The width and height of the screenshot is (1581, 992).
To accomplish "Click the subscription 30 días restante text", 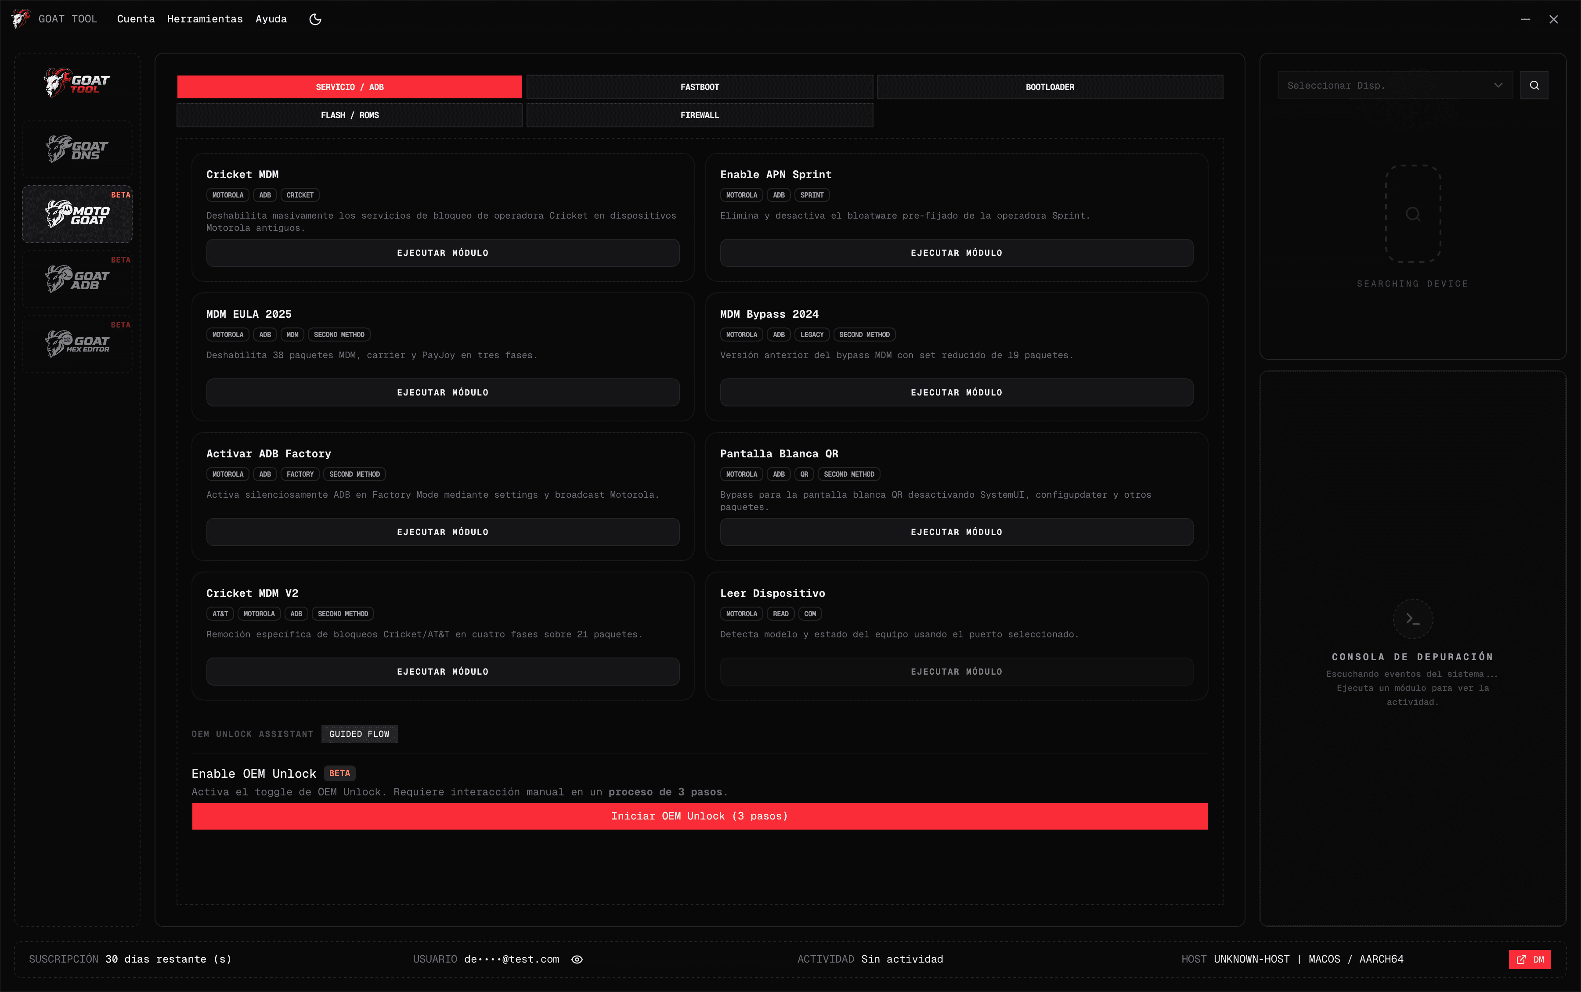I will 168,959.
